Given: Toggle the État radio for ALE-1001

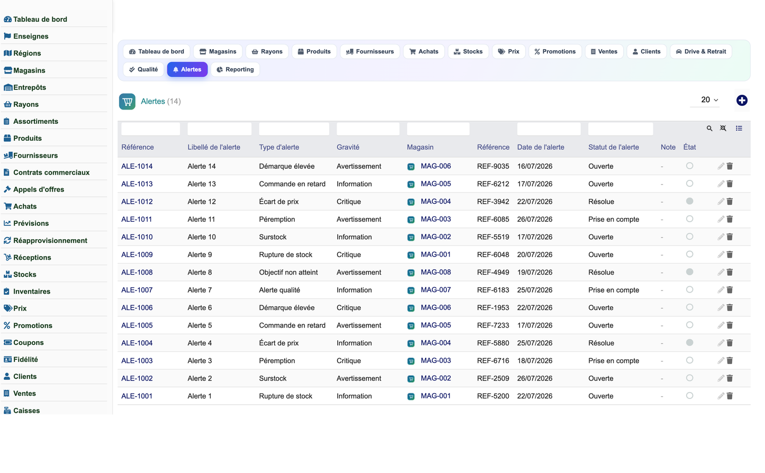Looking at the screenshot, I should pyautogui.click(x=689, y=395).
